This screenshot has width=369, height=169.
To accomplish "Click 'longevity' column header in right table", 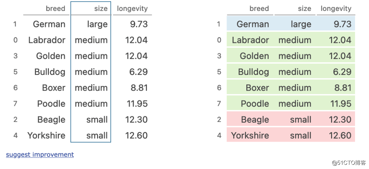I will (x=336, y=9).
